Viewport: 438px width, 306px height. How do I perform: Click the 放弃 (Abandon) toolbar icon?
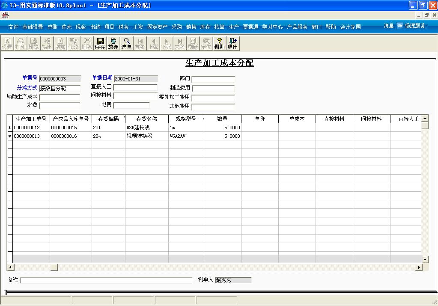tap(113, 43)
